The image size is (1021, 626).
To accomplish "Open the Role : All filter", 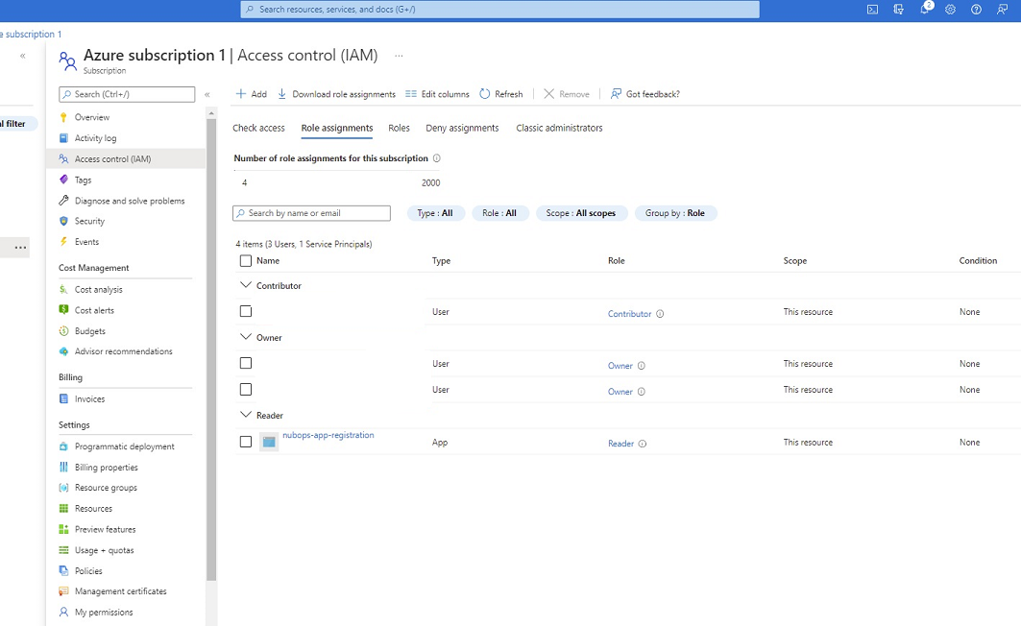I will [x=499, y=213].
